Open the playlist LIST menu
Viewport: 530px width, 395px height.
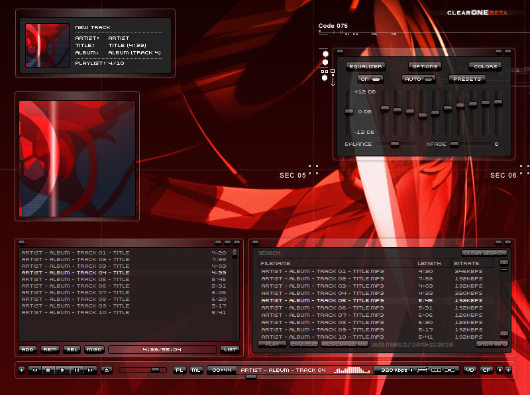pos(230,349)
